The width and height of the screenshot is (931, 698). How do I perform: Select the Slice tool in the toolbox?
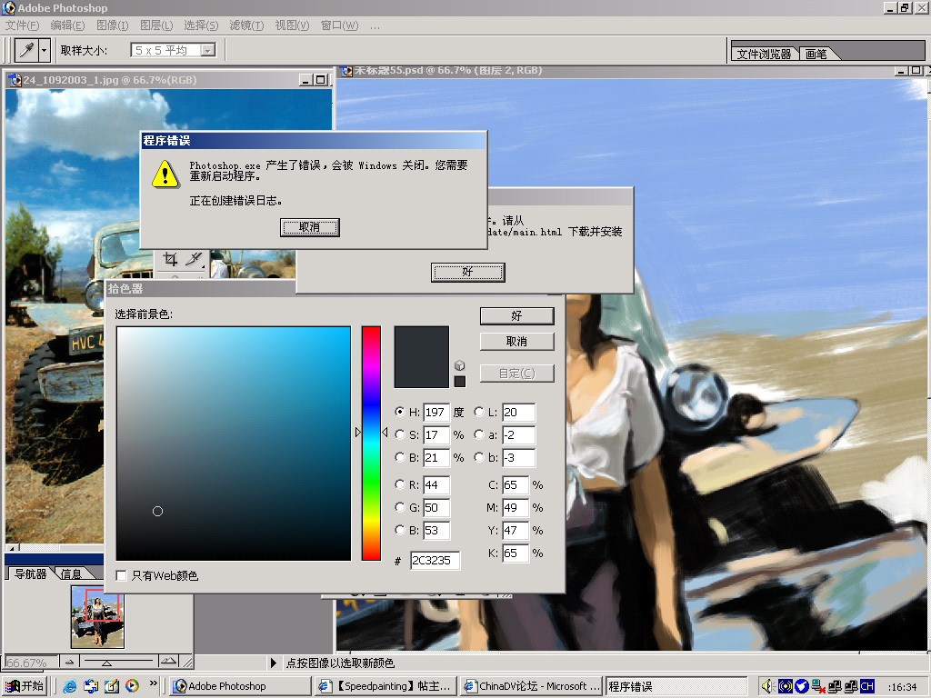click(194, 259)
